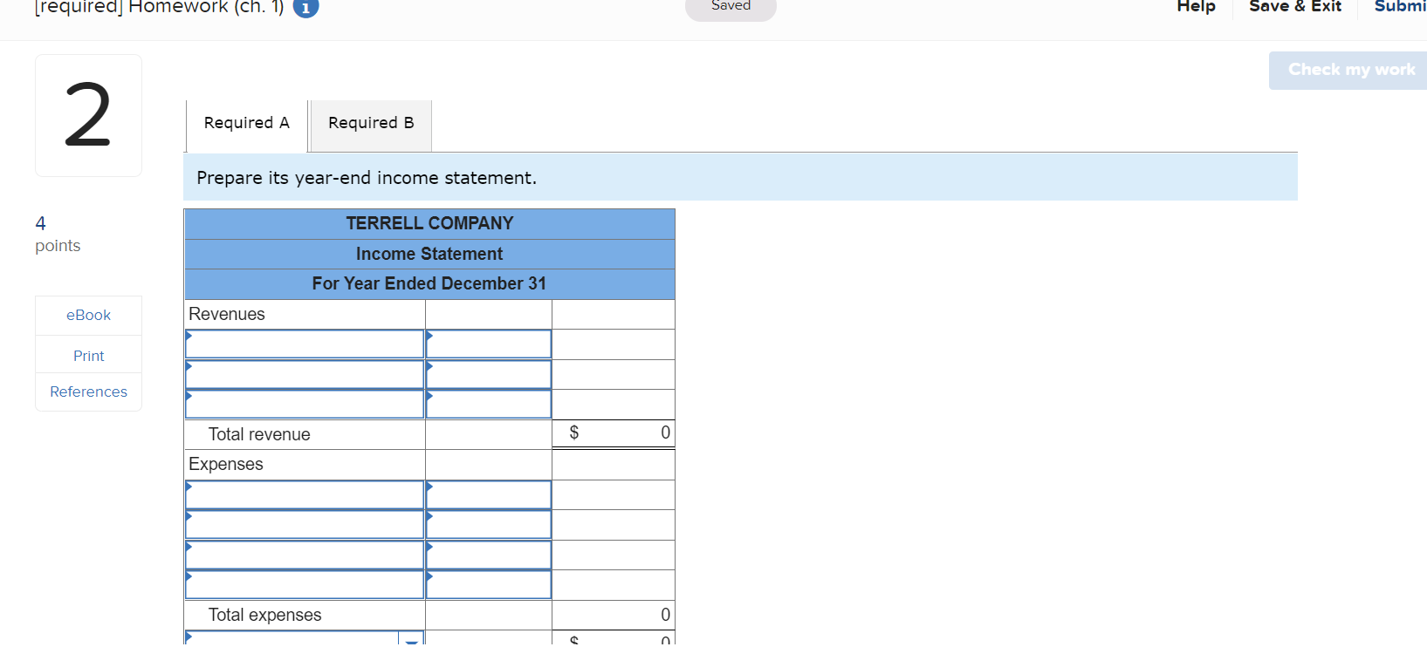Open the eBook link
This screenshot has width=1427, height=647.
point(88,315)
